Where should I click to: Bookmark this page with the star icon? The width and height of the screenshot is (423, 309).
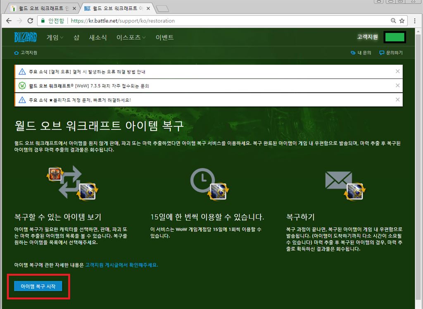pos(402,21)
